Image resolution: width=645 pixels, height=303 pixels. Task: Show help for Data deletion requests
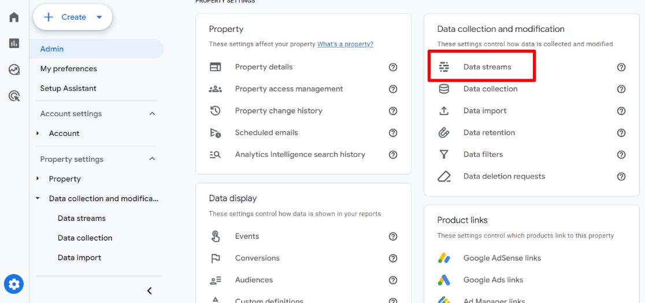[621, 176]
